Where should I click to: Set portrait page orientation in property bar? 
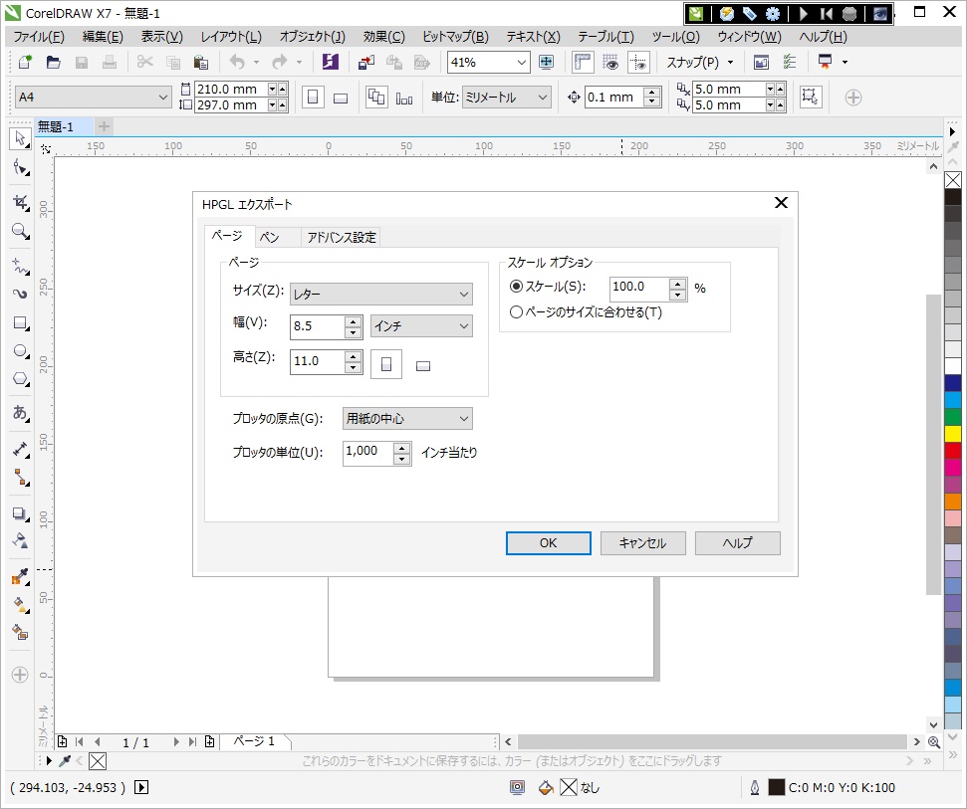[x=313, y=98]
